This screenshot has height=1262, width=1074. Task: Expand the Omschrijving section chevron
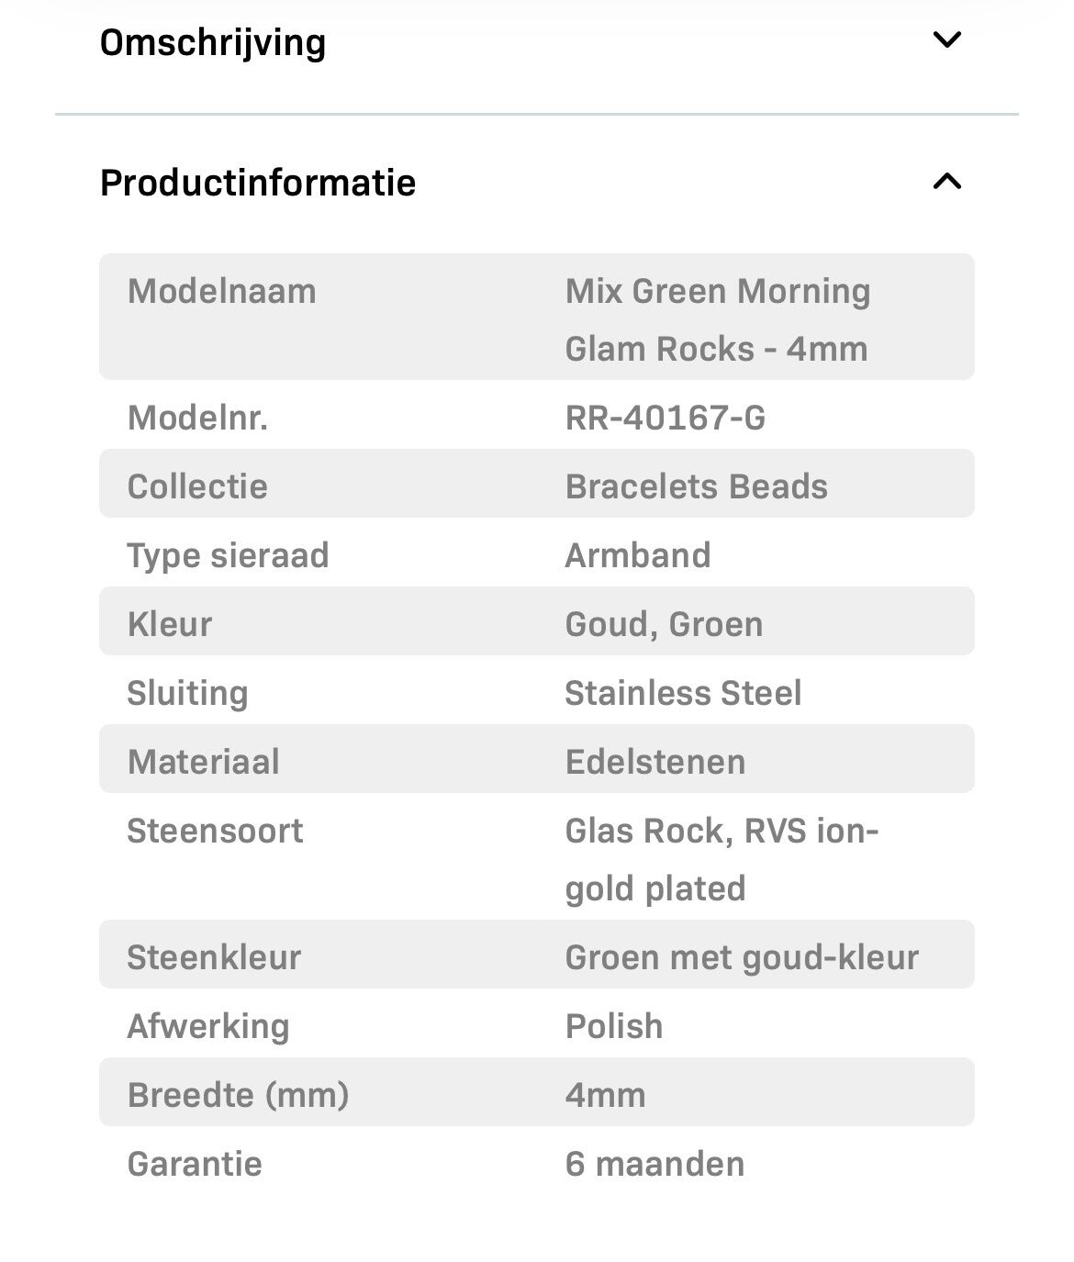click(946, 40)
